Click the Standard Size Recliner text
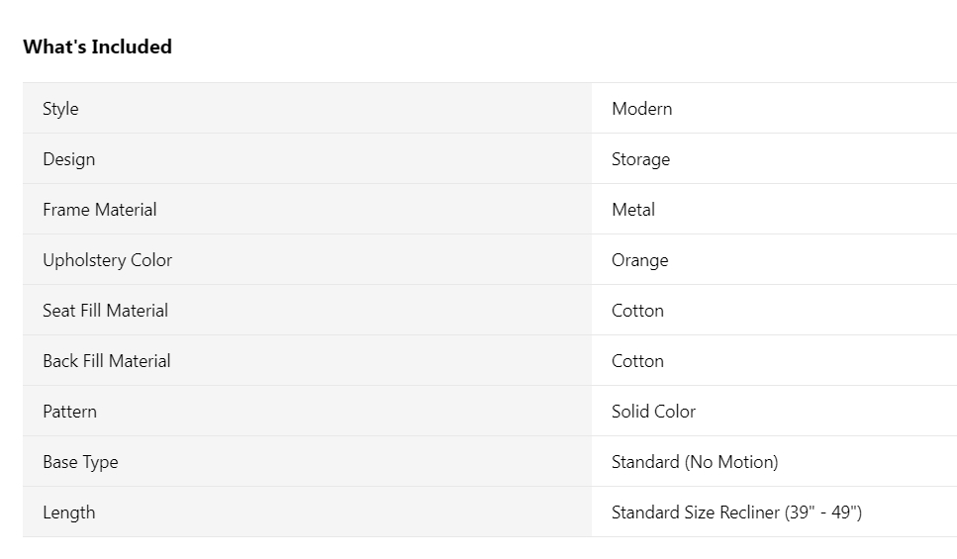This screenshot has height=559, width=957. point(695,512)
